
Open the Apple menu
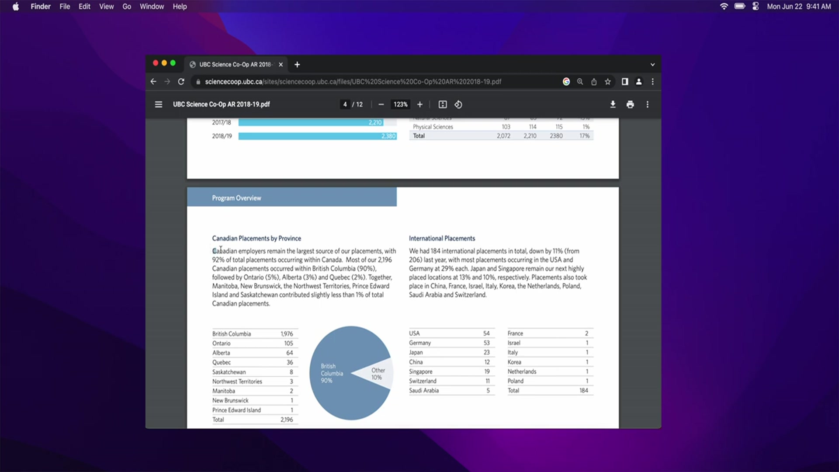coord(16,7)
